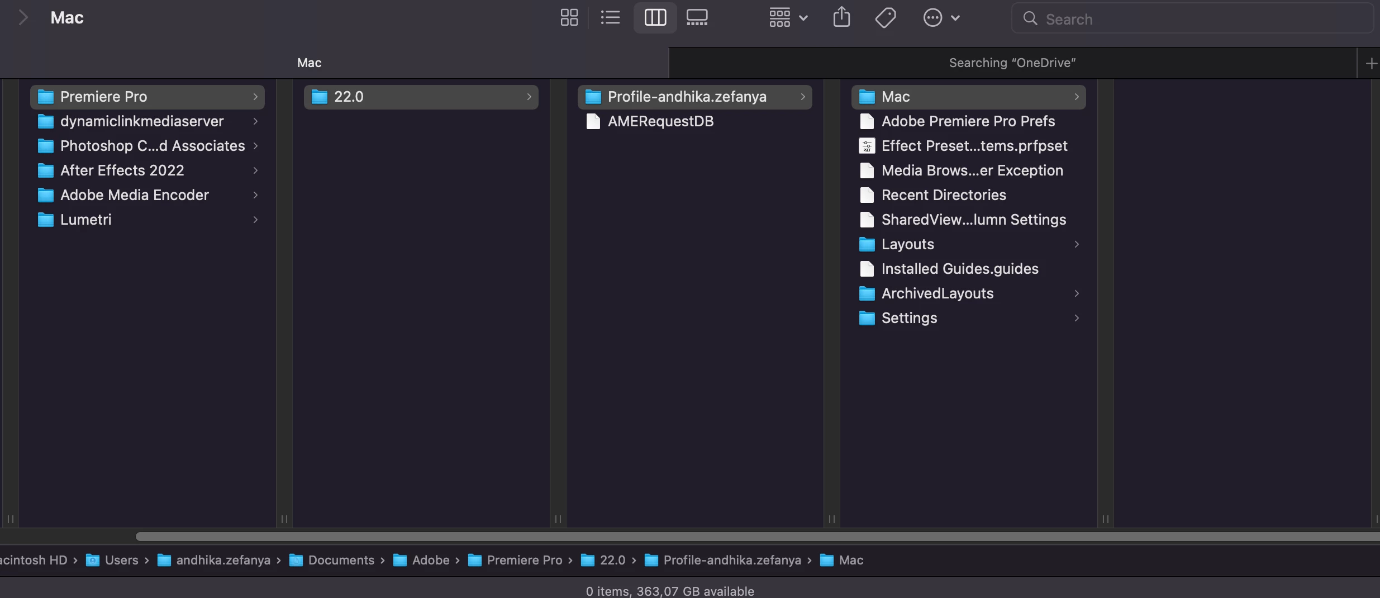Click the 22.0 folder icon
Screen dimensions: 1380x598
point(319,97)
